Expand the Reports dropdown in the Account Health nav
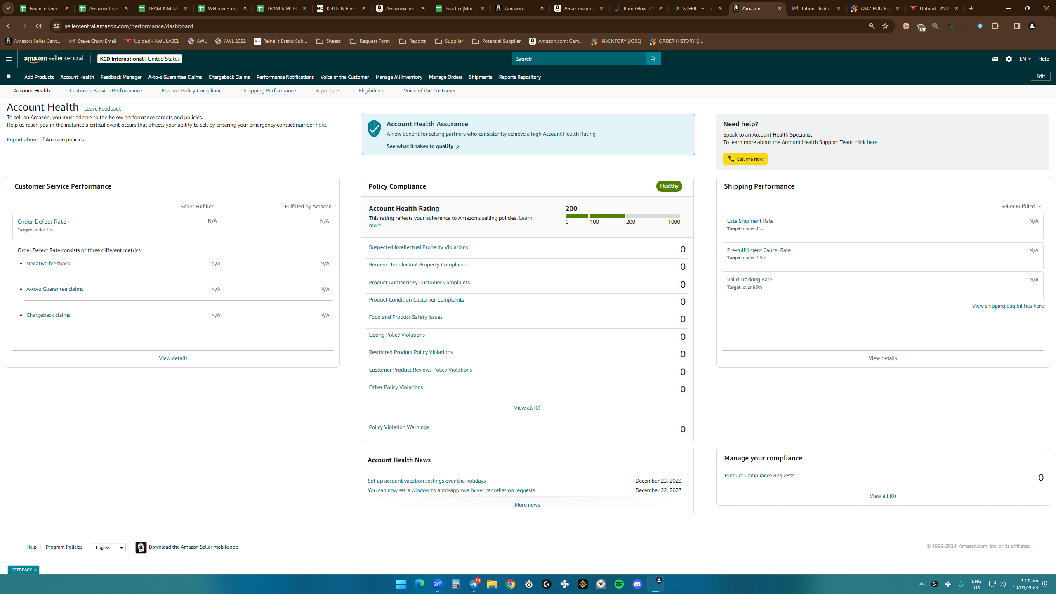This screenshot has height=594, width=1056. tap(327, 91)
